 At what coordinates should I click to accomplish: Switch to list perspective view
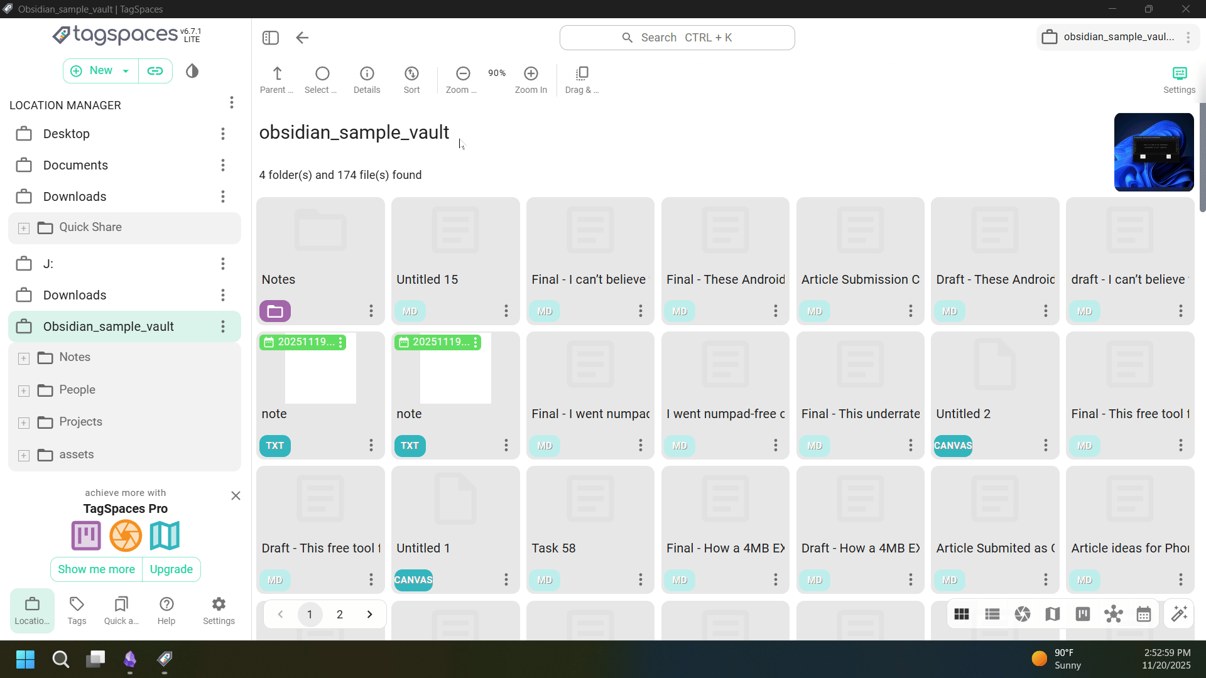point(992,614)
